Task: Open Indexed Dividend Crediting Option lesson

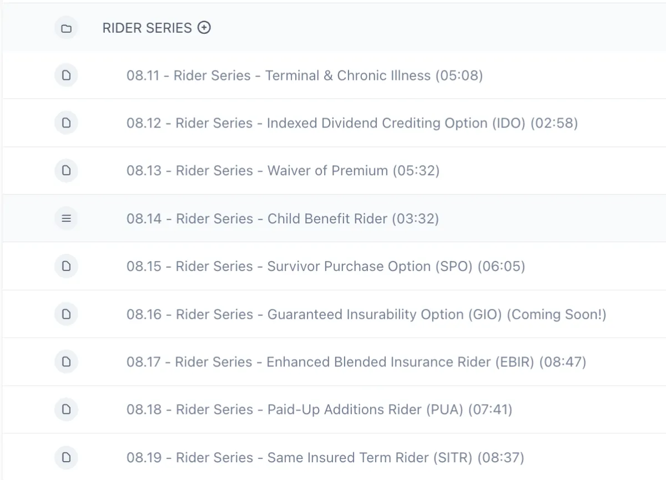Action: click(x=352, y=123)
